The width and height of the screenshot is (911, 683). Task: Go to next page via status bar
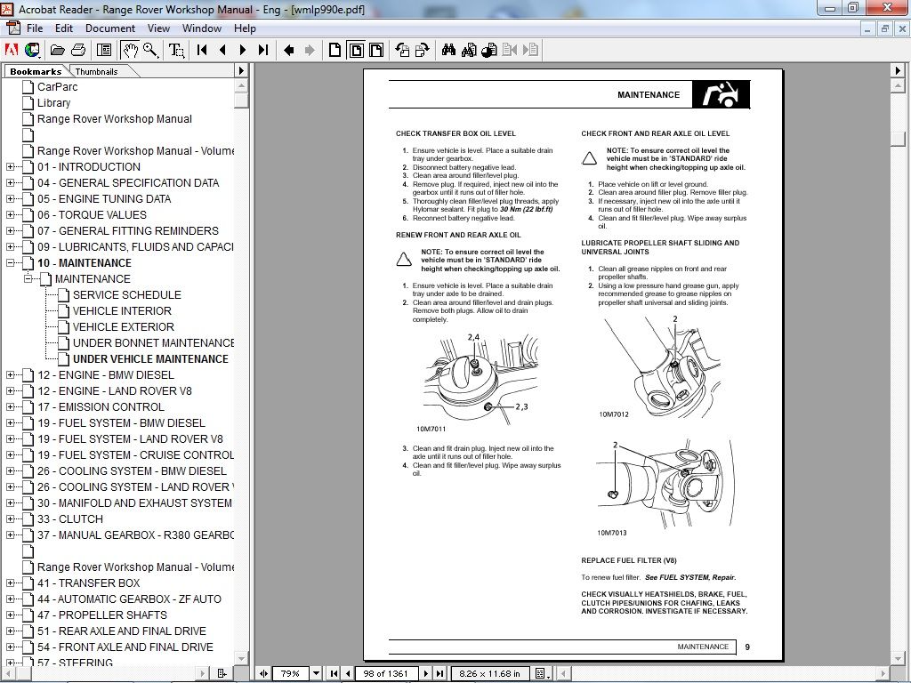tap(426, 673)
